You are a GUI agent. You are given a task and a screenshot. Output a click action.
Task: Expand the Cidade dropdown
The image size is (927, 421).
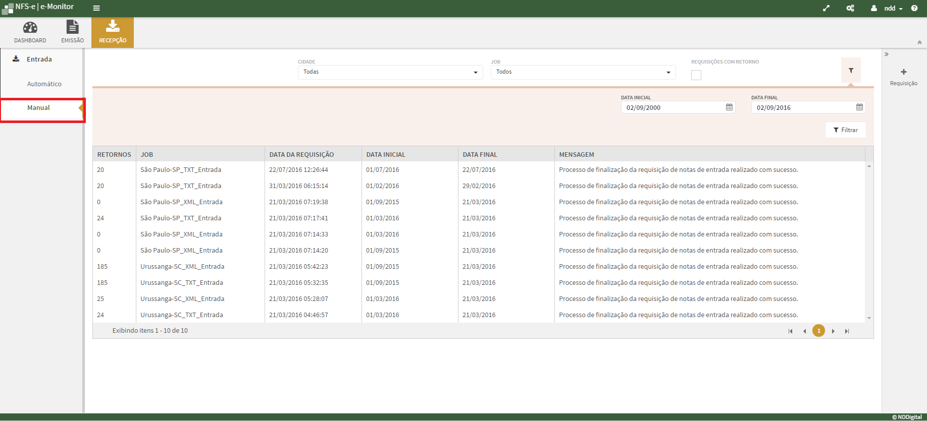475,73
